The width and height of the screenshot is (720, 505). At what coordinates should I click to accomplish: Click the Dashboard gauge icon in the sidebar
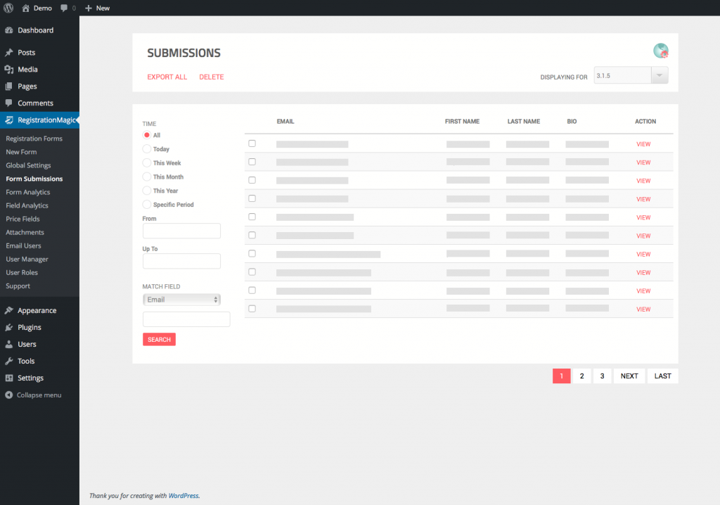(10, 30)
